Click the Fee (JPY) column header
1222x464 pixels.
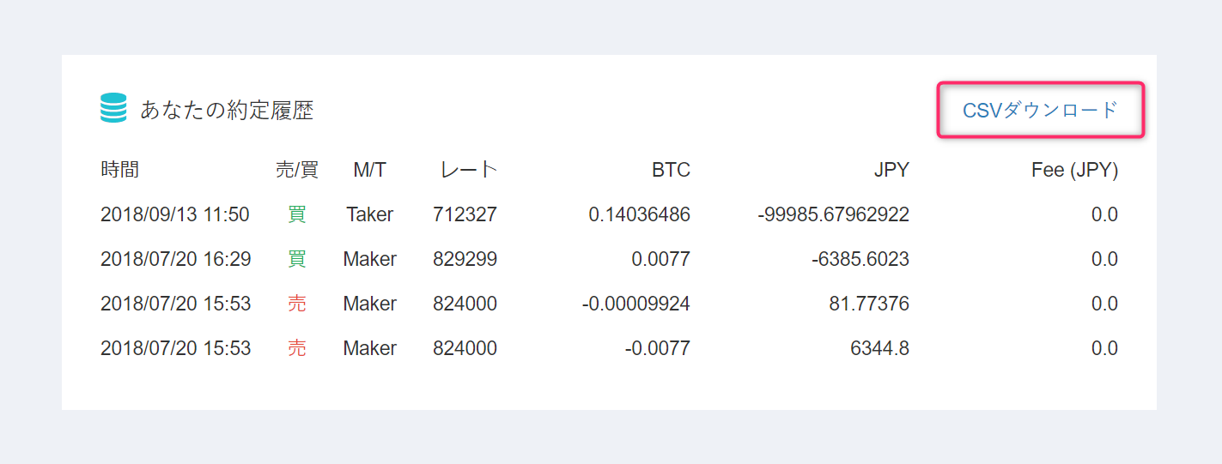click(1074, 170)
